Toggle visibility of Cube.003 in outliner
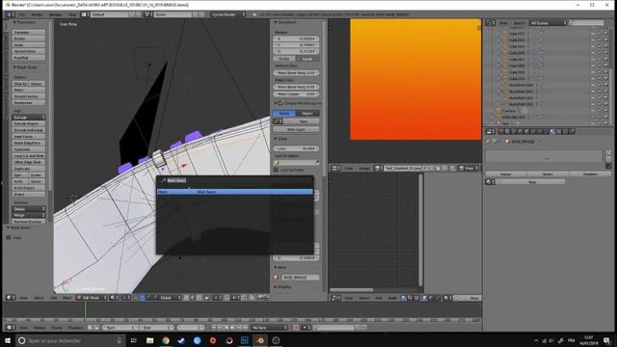617x347 pixels. 593,33
